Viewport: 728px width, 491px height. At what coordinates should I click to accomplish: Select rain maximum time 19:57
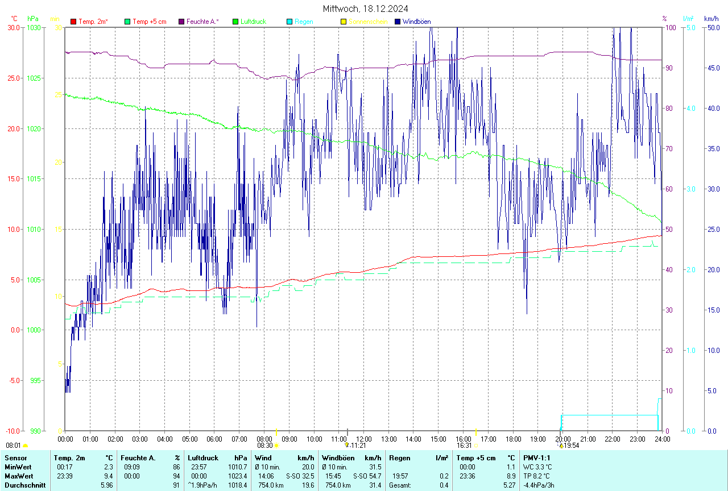(x=400, y=476)
